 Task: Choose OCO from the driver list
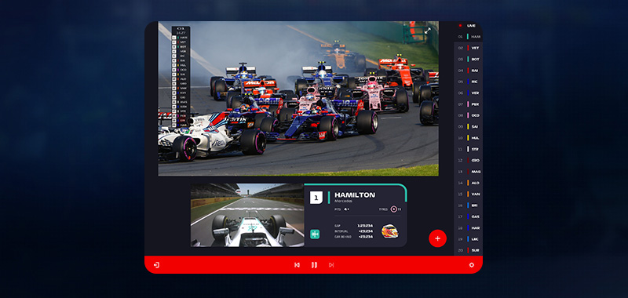pos(468,115)
